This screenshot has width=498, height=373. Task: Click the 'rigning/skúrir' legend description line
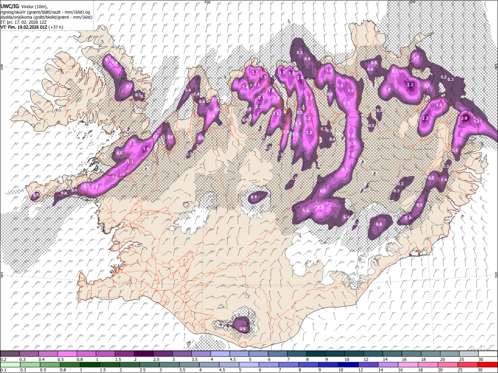[x=45, y=12]
